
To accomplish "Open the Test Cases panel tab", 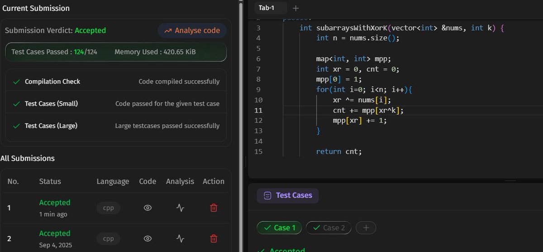I will click(x=288, y=195).
